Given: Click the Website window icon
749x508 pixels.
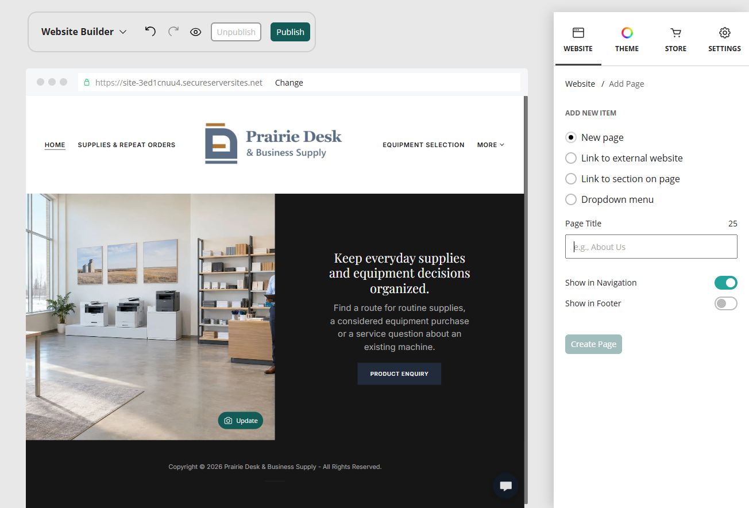Looking at the screenshot, I should [578, 33].
